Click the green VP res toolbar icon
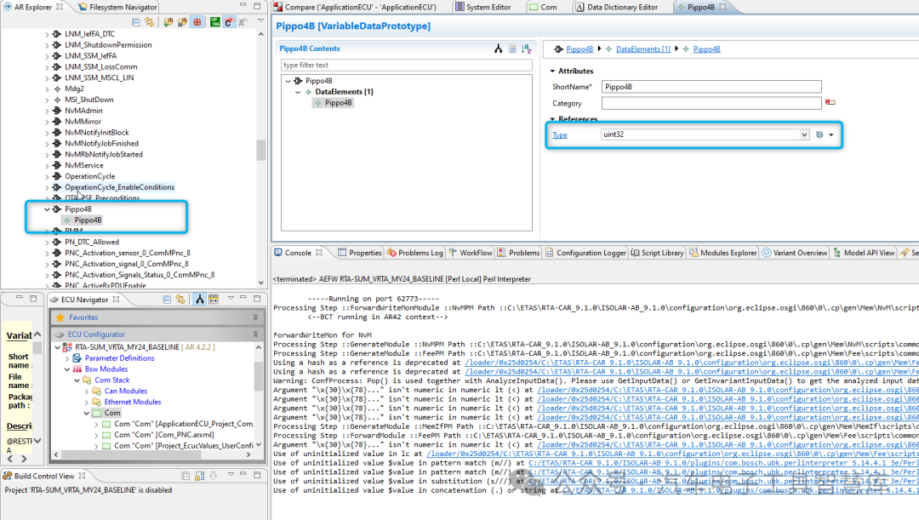This screenshot has height=520, width=919. pyautogui.click(x=215, y=21)
